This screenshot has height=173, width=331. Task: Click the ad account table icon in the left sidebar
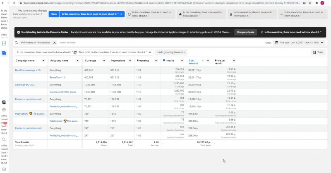tap(4, 43)
